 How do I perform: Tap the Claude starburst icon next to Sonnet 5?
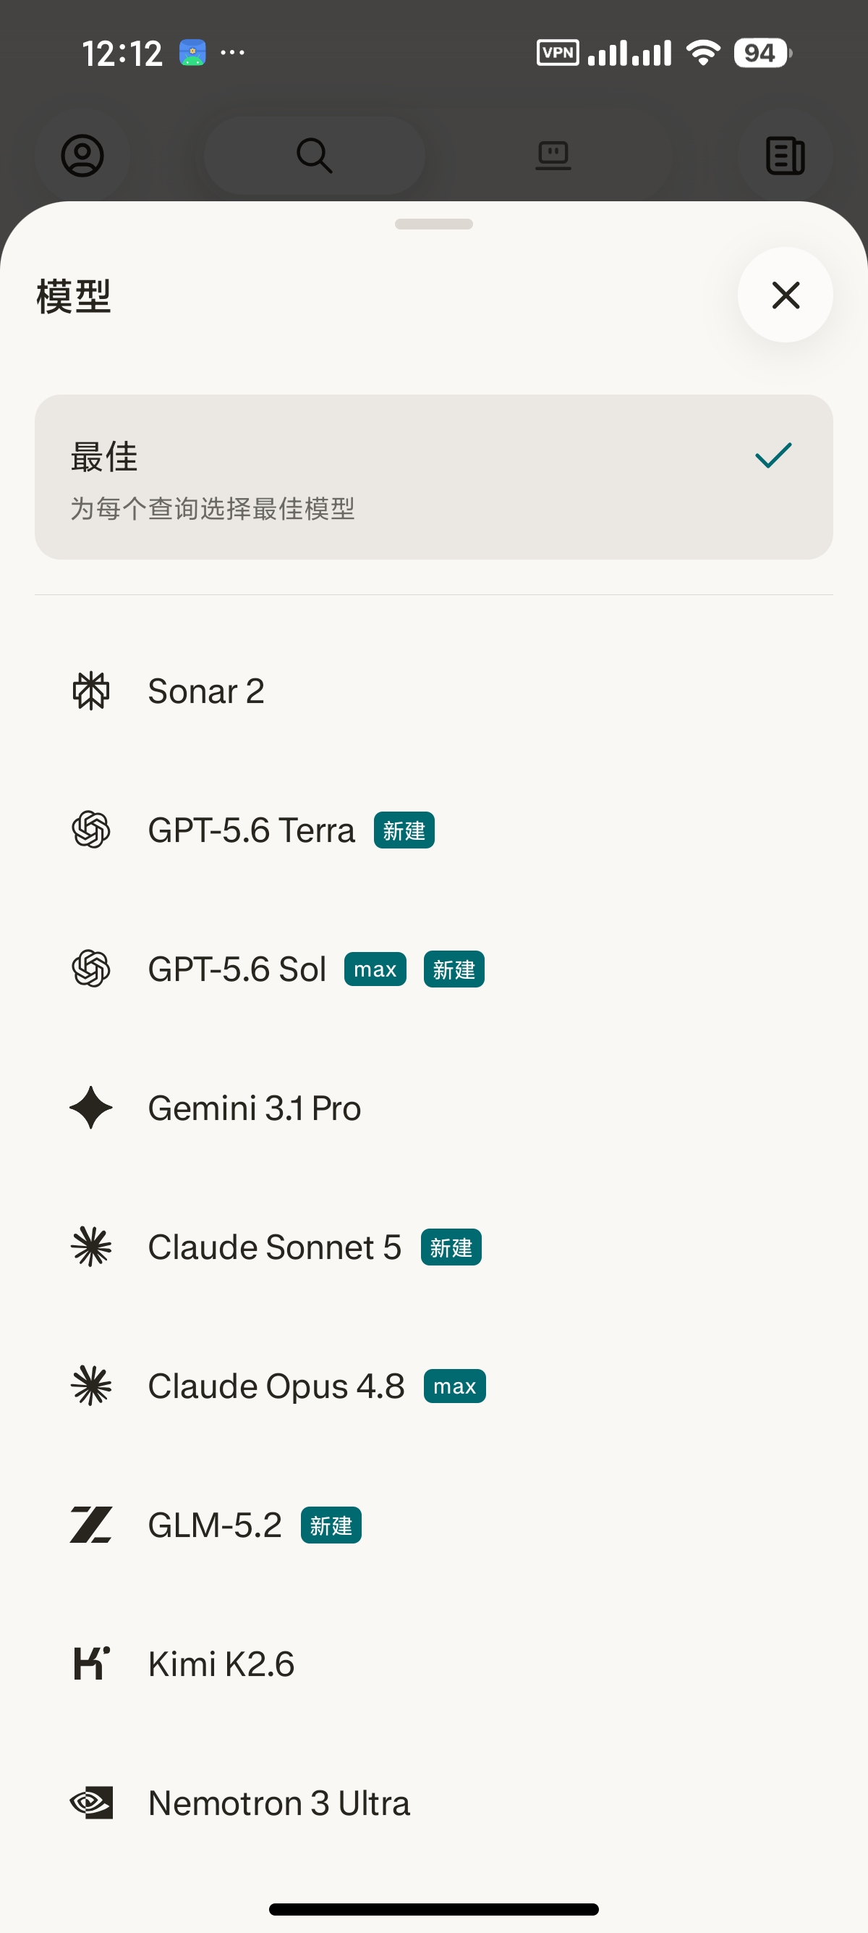[x=90, y=1247]
